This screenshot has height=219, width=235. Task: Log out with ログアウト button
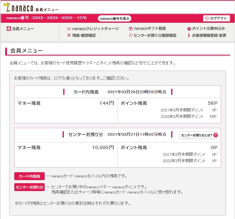(x=216, y=18)
